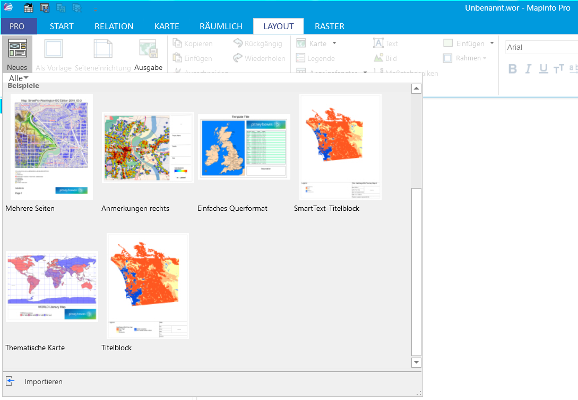The image size is (578, 400).
Task: Click the MapInfo Pro application logo
Action: click(8, 7)
